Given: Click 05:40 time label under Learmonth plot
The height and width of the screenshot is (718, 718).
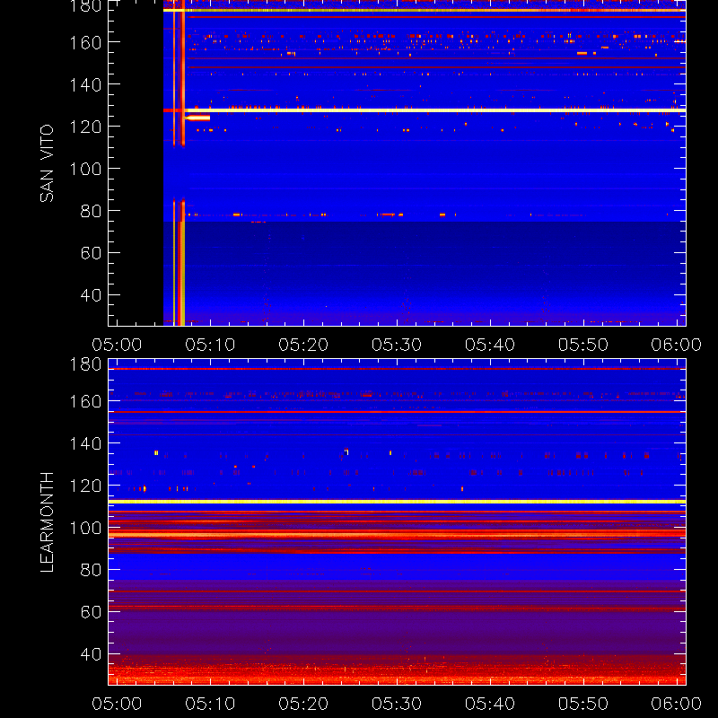Looking at the screenshot, I should (490, 704).
